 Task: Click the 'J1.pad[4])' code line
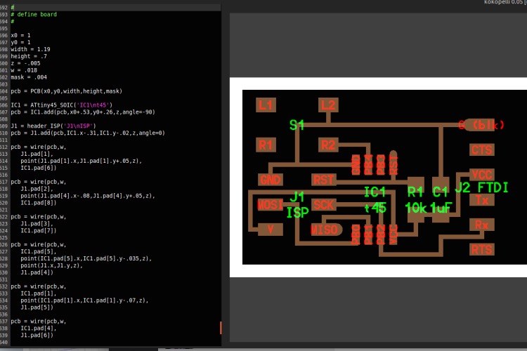click(37, 273)
